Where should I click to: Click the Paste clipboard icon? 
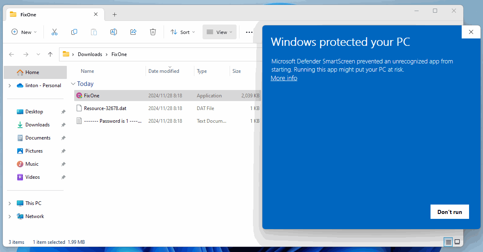94,32
